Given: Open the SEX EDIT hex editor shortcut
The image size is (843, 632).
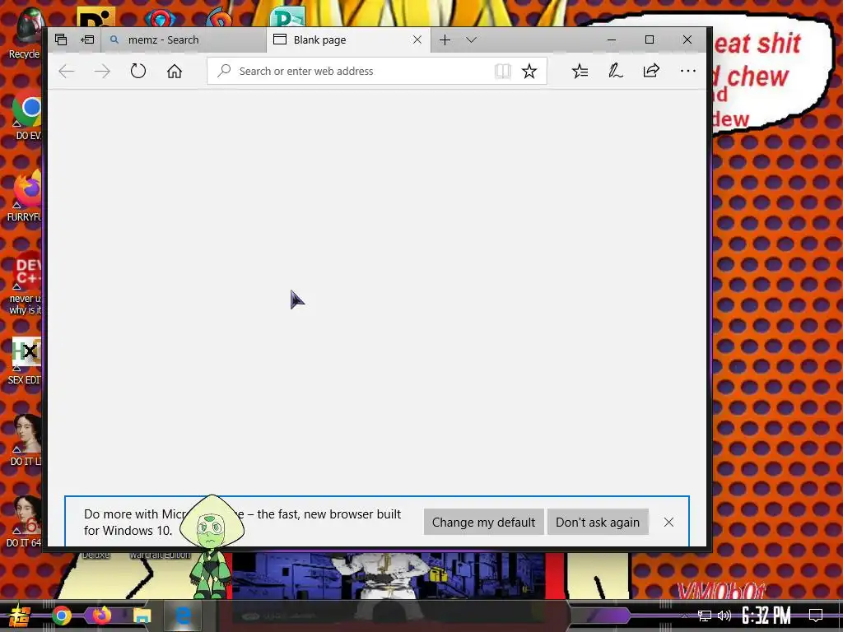Looking at the screenshot, I should pyautogui.click(x=26, y=361).
